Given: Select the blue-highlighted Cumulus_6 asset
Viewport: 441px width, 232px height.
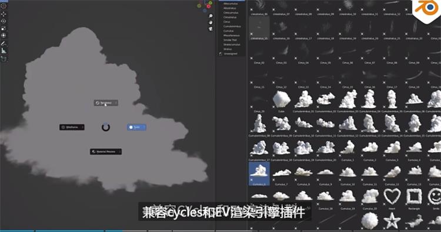Looking at the screenshot, I should click(259, 174).
